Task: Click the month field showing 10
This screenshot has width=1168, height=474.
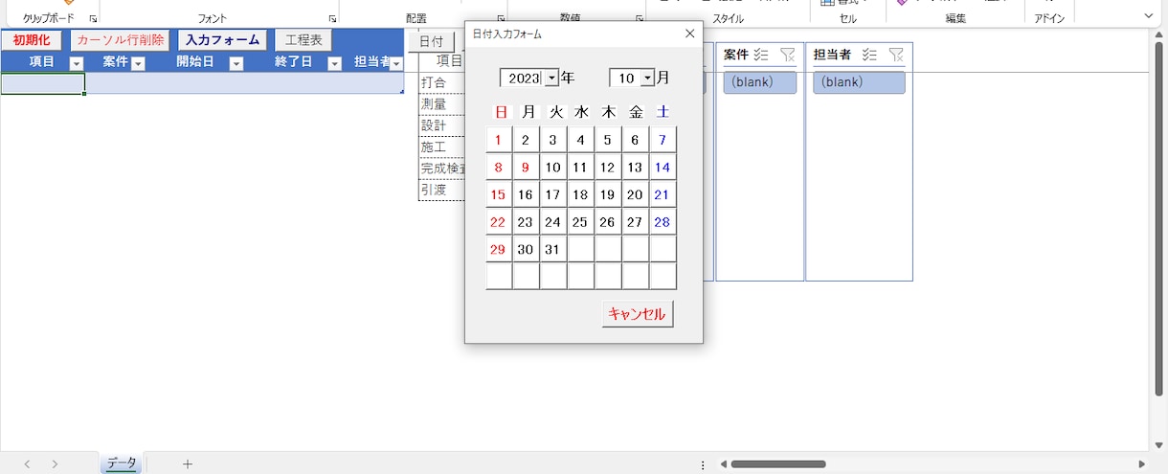Action: pyautogui.click(x=626, y=78)
